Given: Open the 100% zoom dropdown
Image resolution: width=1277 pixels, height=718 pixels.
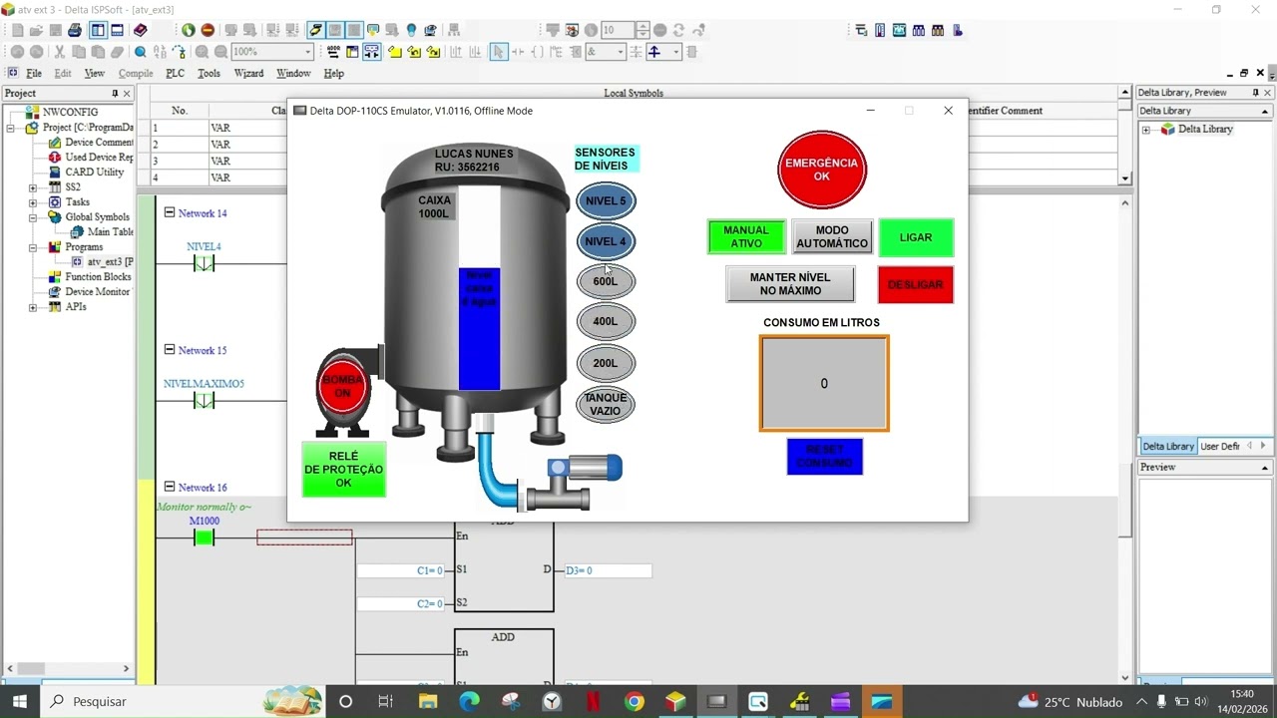Looking at the screenshot, I should [x=306, y=52].
